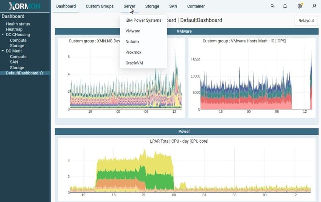Open the user account icon
This screenshot has width=321, height=202.
point(314,6)
